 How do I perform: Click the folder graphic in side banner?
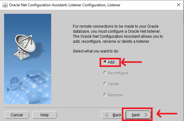coord(34,97)
